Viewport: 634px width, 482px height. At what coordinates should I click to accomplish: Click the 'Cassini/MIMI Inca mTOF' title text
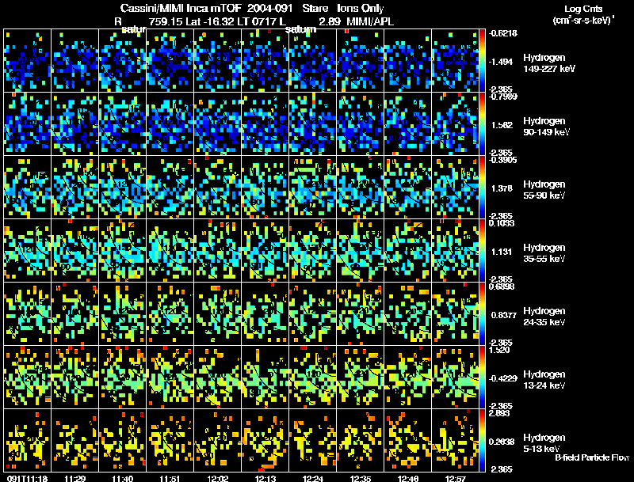(181, 9)
